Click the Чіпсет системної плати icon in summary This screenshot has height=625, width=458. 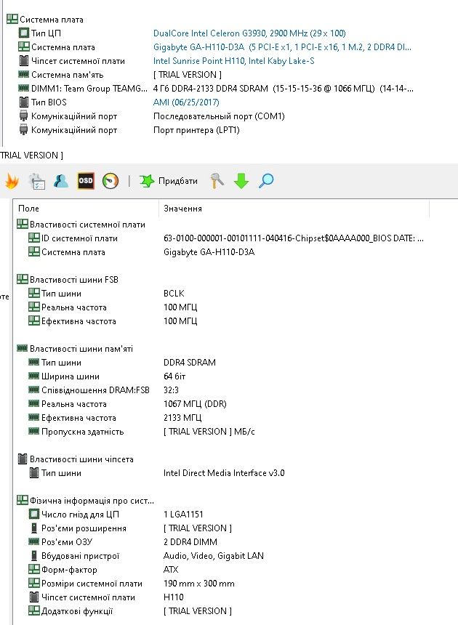point(24,61)
